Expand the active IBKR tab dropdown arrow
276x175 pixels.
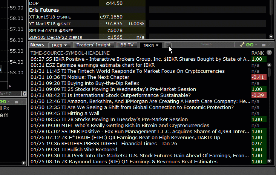tap(157, 45)
